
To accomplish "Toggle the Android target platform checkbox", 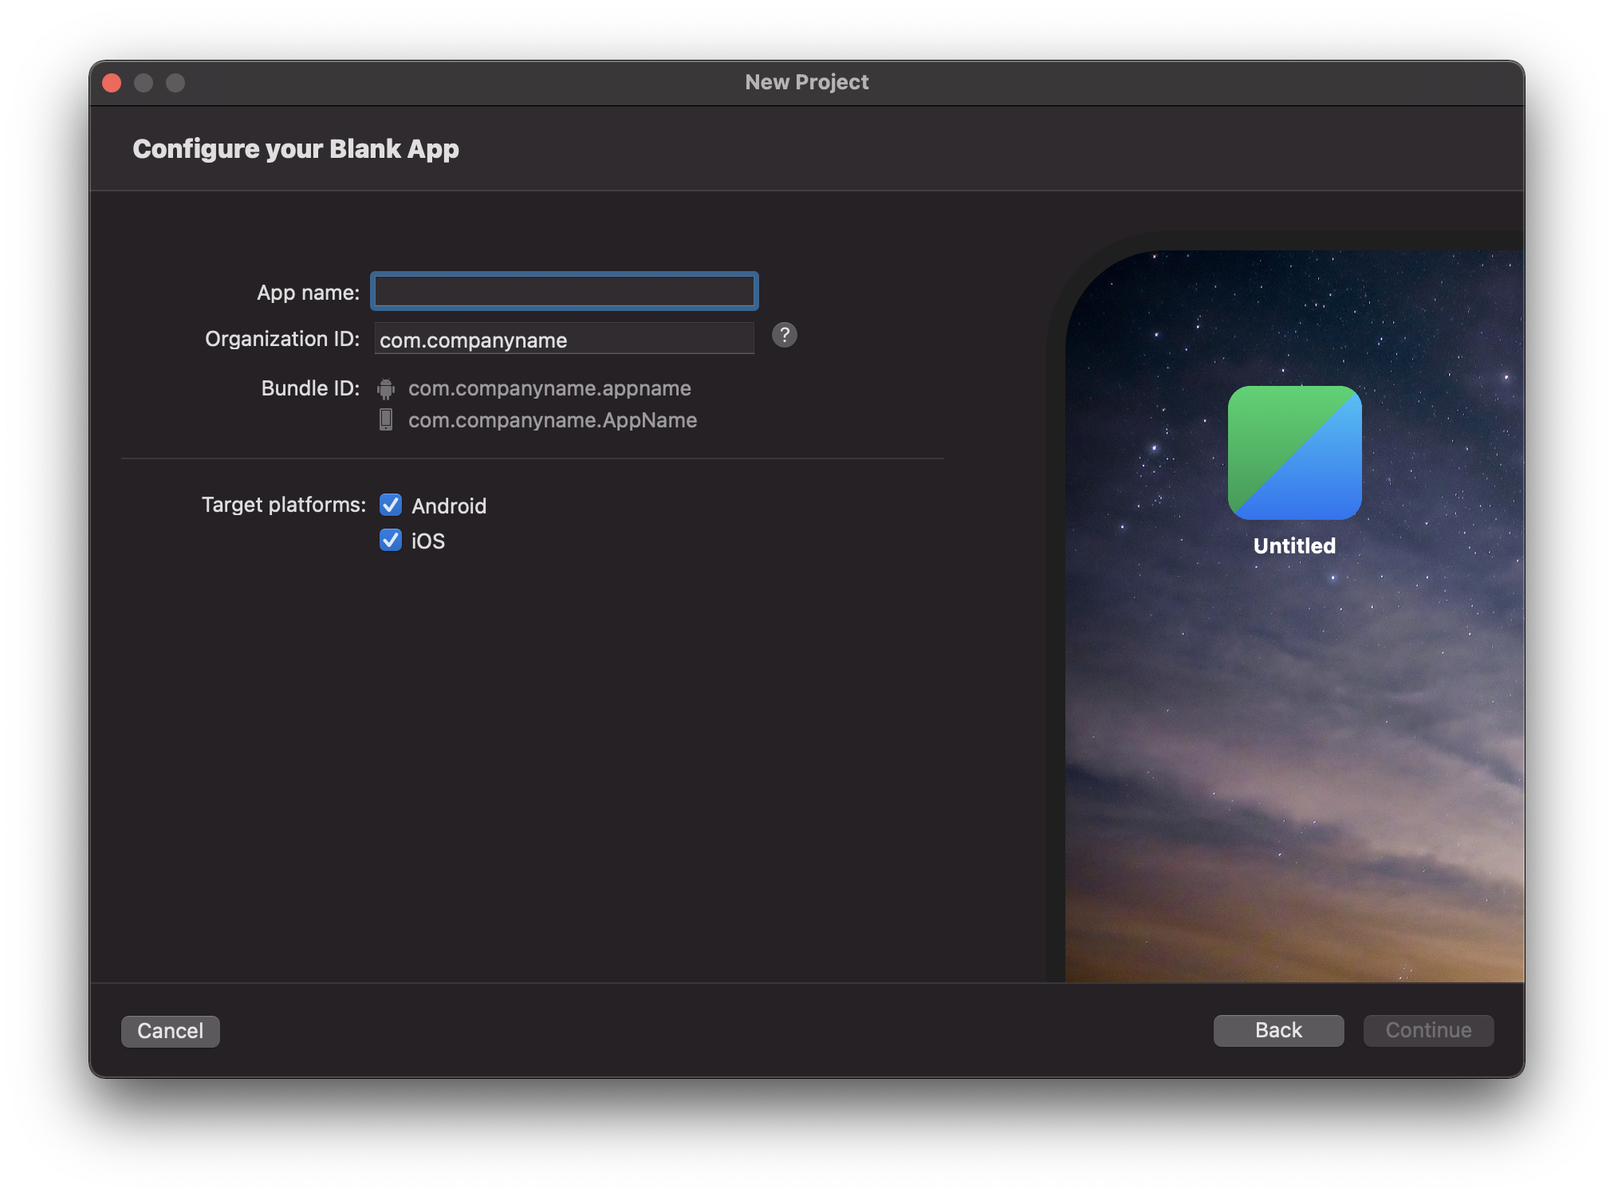I will [x=391, y=506].
